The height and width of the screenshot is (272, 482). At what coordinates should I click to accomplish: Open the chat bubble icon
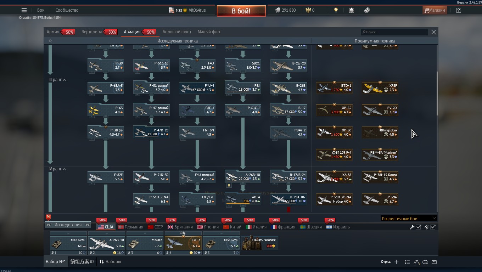[x=425, y=262]
